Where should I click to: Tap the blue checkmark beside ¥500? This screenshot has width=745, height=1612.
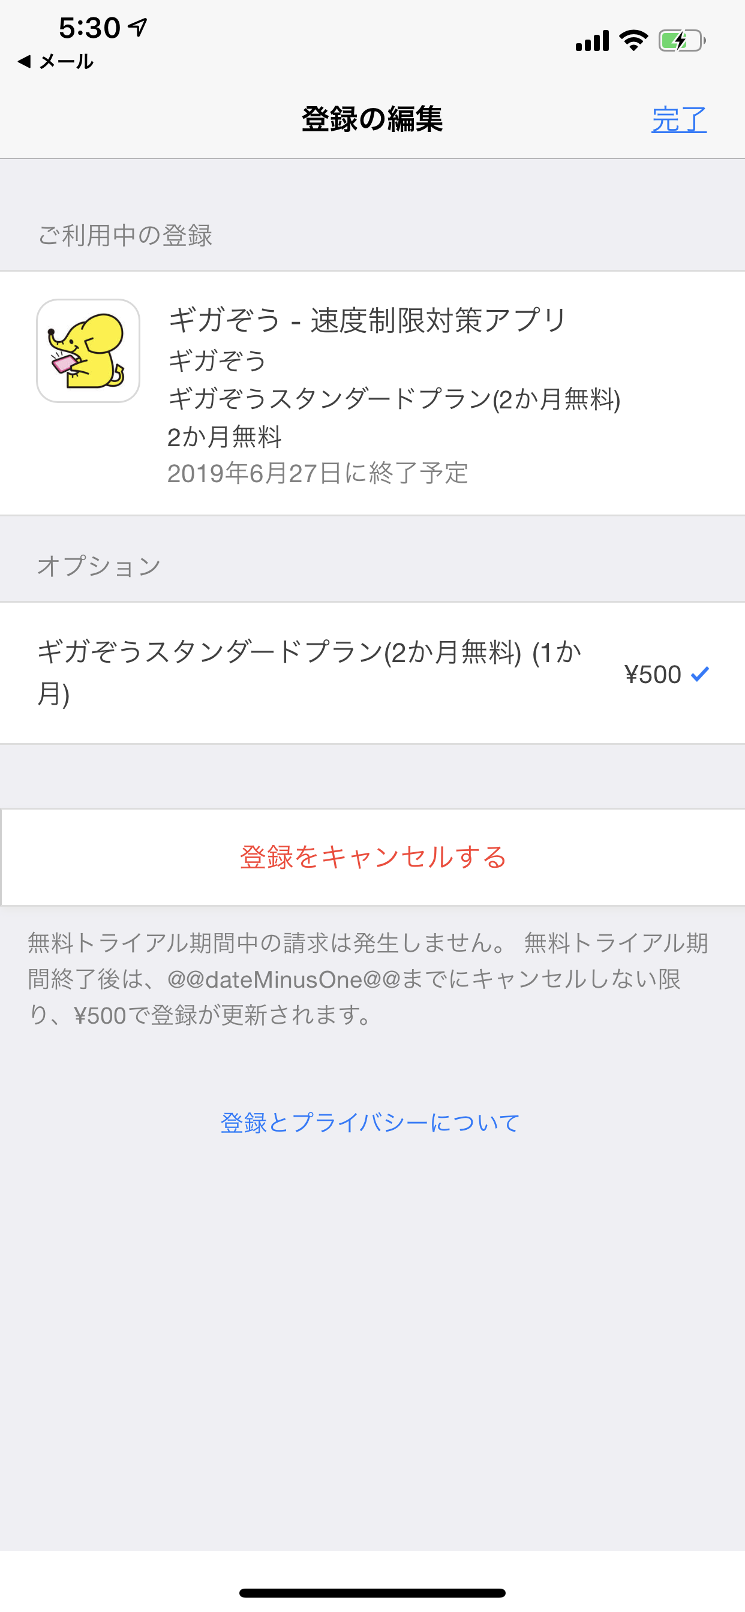coord(699,674)
